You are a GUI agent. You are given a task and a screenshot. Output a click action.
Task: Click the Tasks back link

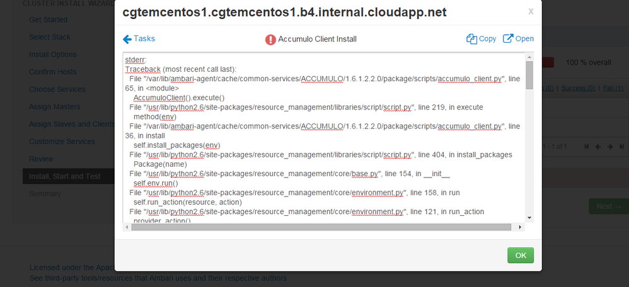[x=144, y=38]
